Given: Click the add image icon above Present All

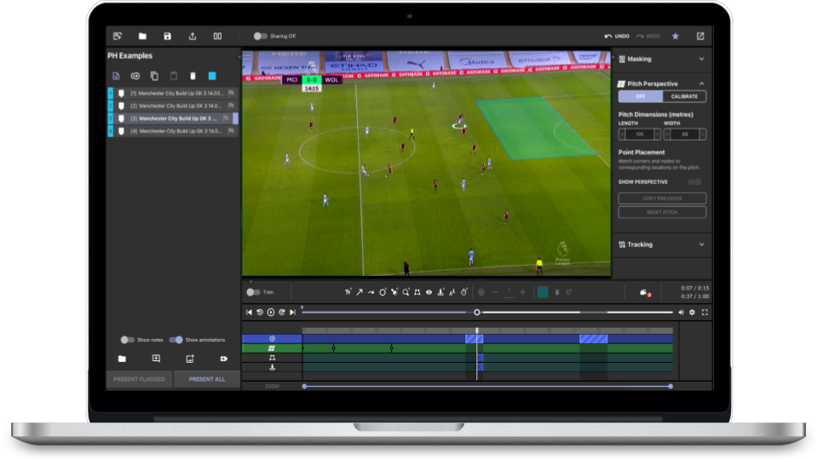Looking at the screenshot, I should tap(190, 359).
